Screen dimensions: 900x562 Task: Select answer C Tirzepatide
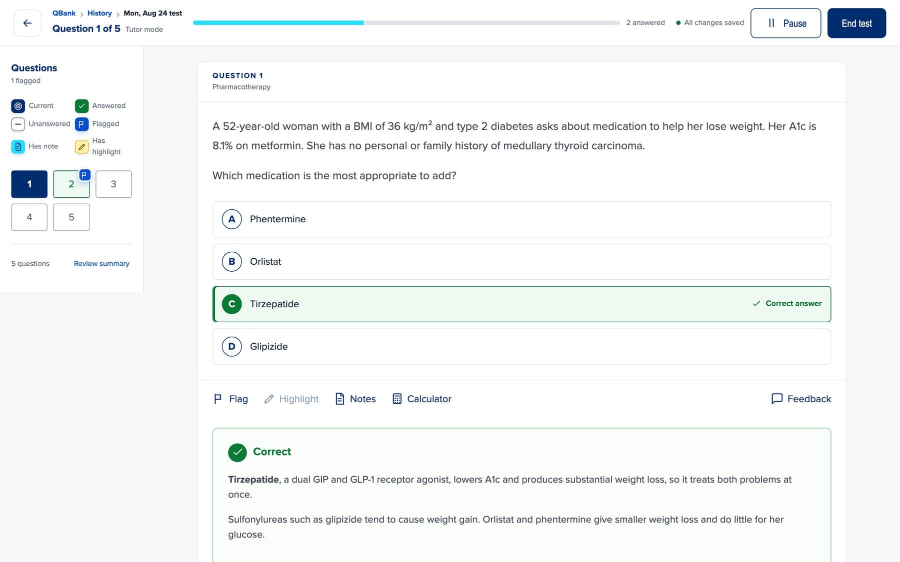tap(521, 304)
